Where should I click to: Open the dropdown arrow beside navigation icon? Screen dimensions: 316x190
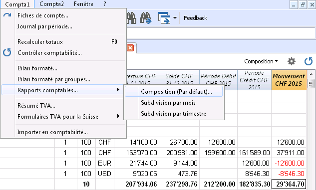(175, 18)
